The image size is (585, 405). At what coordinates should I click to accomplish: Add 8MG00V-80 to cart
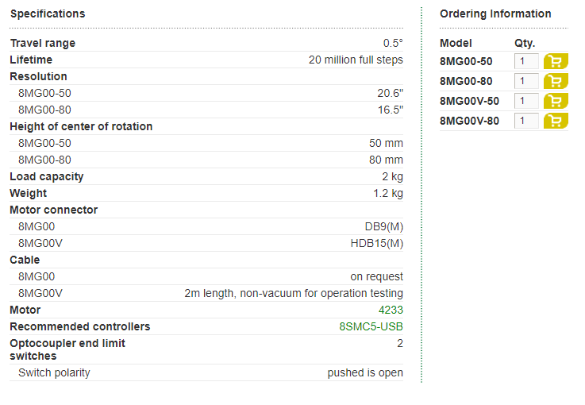[x=556, y=121]
